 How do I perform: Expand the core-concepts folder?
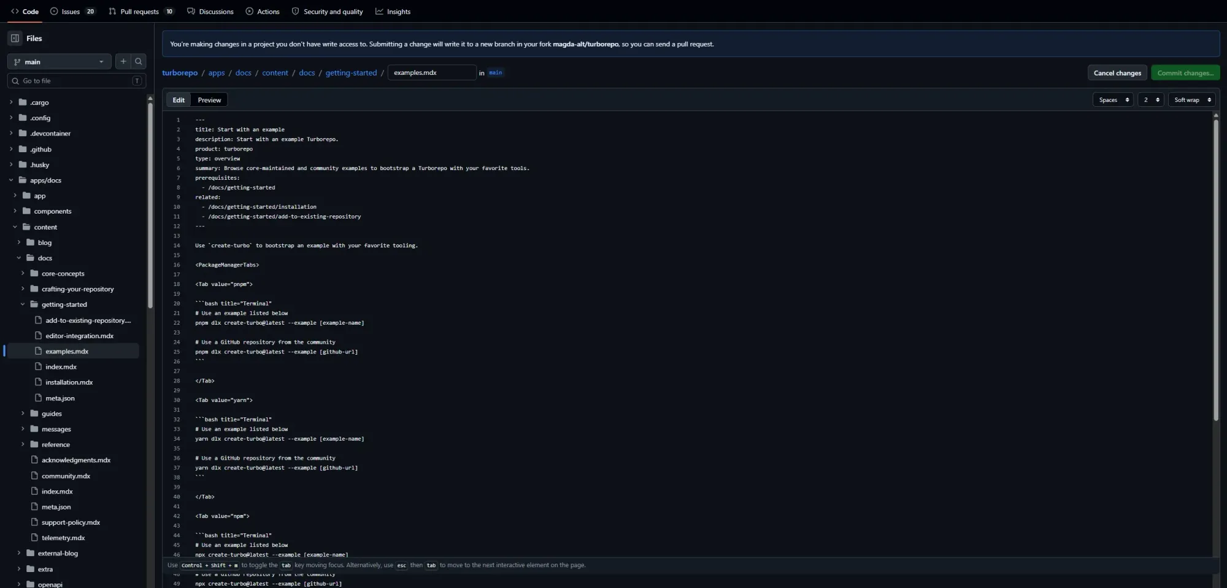coord(23,273)
